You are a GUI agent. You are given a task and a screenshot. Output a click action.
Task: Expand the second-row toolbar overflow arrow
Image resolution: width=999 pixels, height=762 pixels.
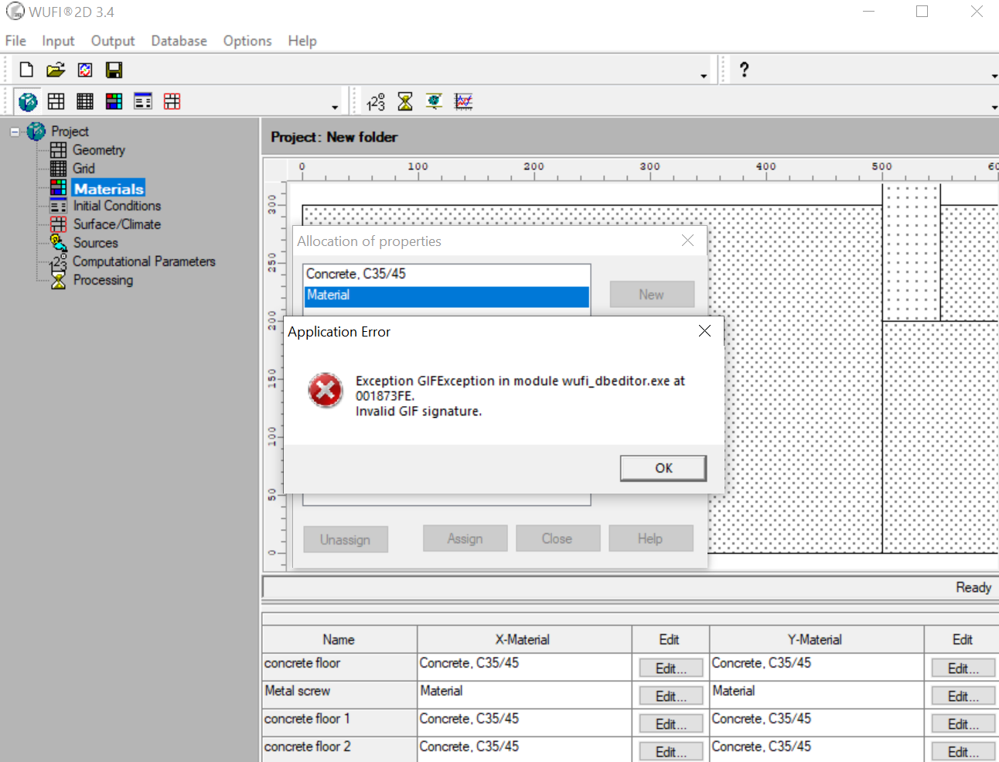[x=335, y=108]
